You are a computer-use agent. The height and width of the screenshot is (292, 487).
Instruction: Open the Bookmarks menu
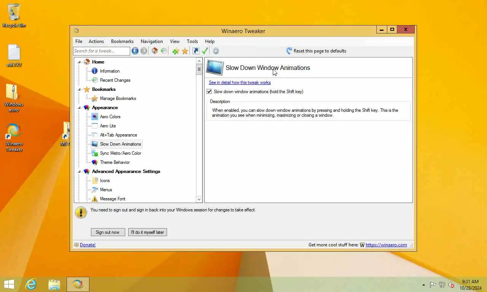coord(122,41)
